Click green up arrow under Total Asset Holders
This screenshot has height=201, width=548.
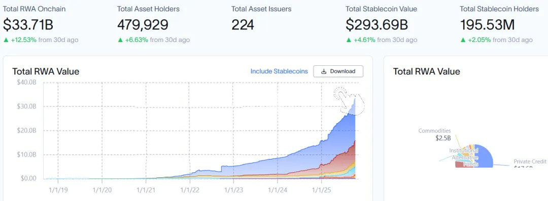click(120, 40)
